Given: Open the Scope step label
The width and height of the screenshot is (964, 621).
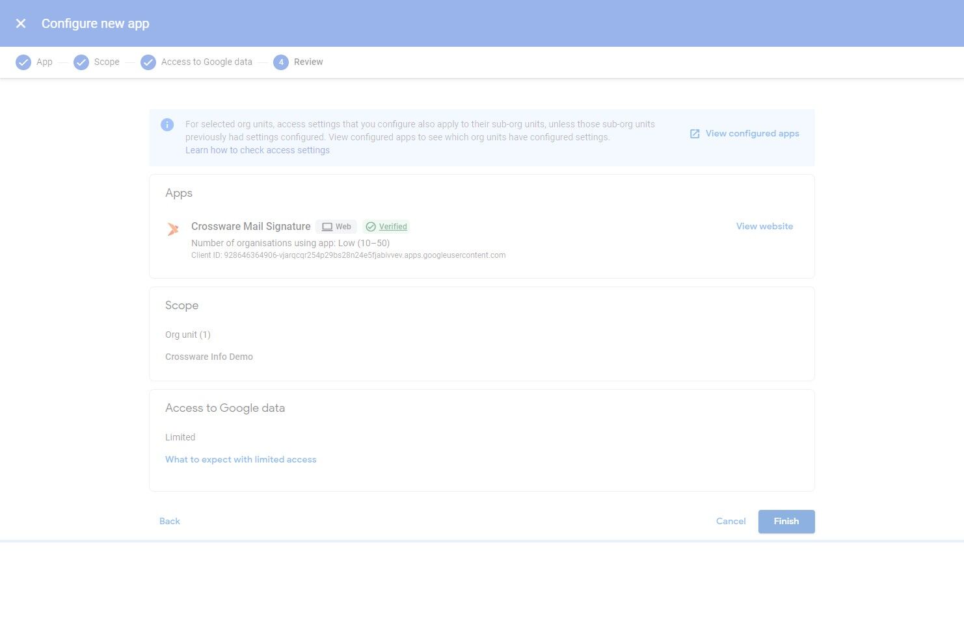Looking at the screenshot, I should (x=107, y=62).
